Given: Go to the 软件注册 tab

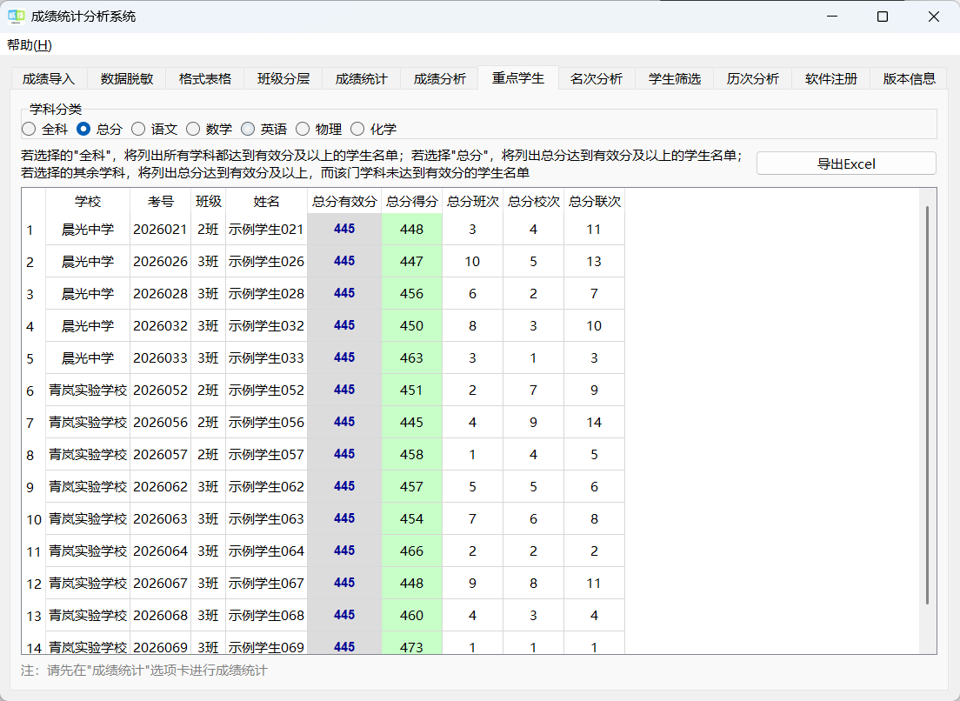Looking at the screenshot, I should (830, 79).
